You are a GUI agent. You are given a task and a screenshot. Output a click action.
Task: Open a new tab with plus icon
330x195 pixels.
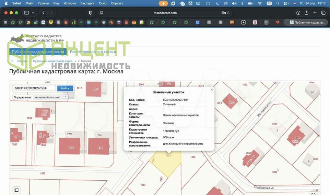[x=315, y=13]
